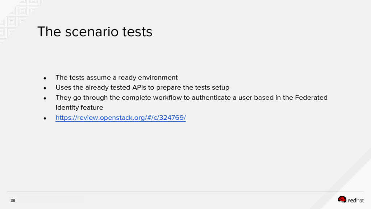Click the "redhat" wordmark text

click(356, 200)
